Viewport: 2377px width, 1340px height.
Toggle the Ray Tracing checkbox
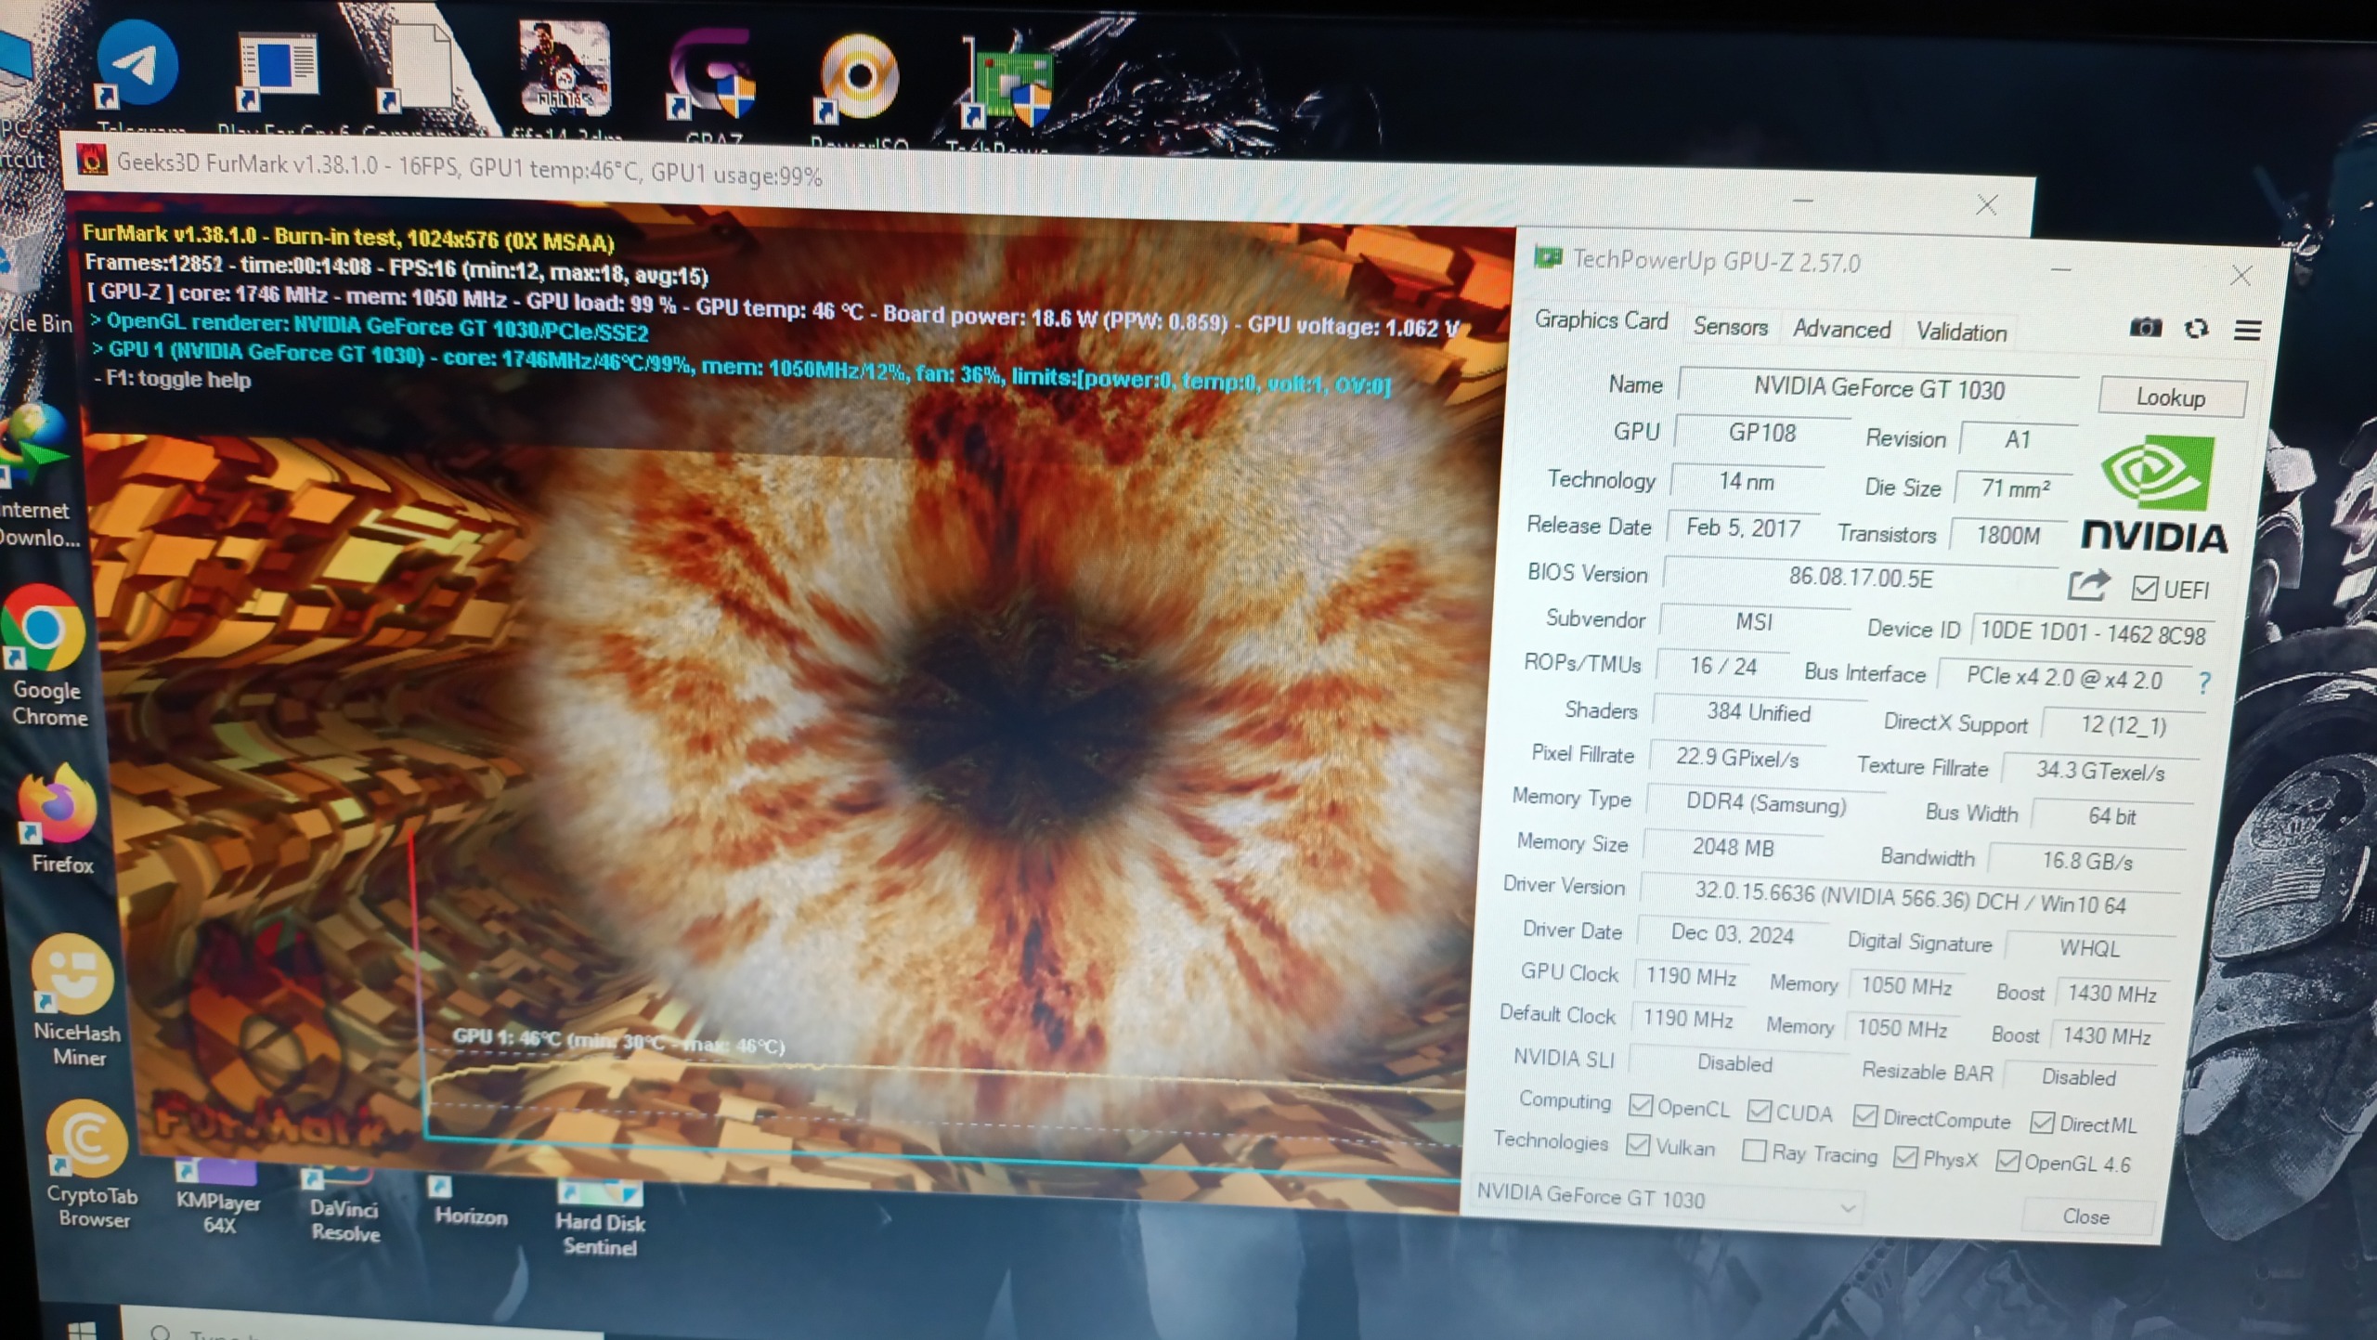pos(1754,1151)
